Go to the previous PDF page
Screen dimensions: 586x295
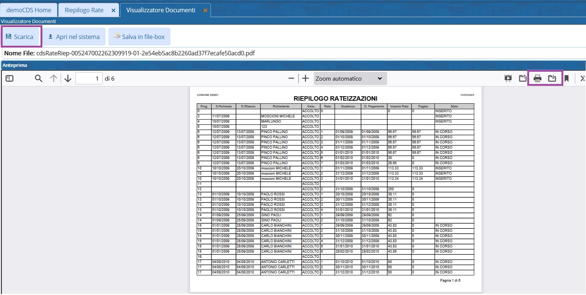pyautogui.click(x=54, y=78)
